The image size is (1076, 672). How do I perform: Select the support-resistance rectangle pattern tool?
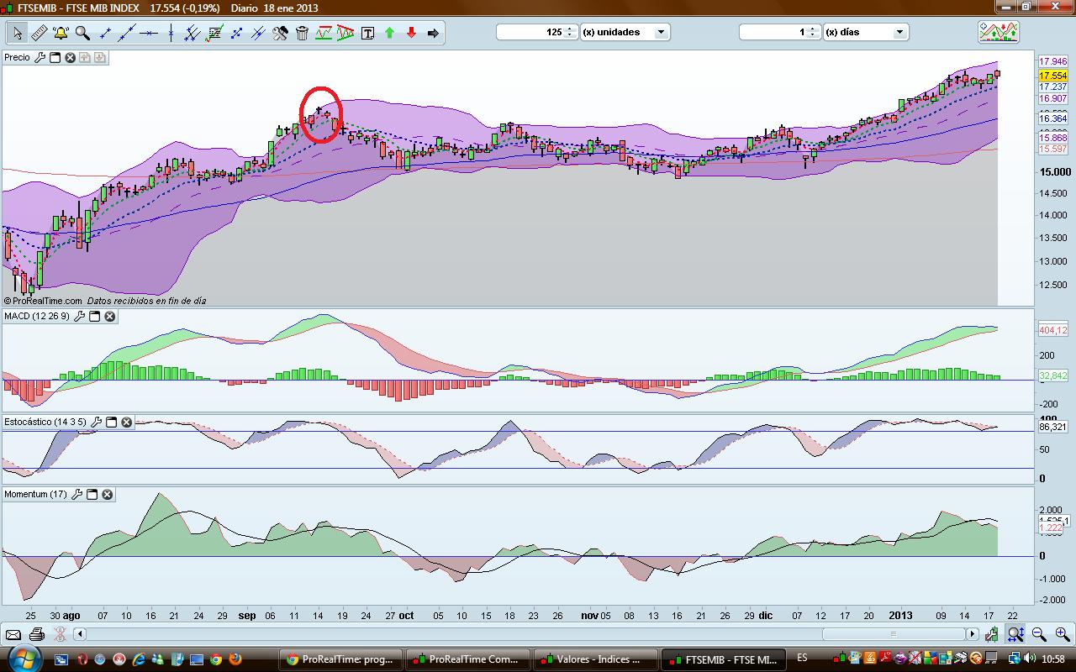click(x=324, y=33)
